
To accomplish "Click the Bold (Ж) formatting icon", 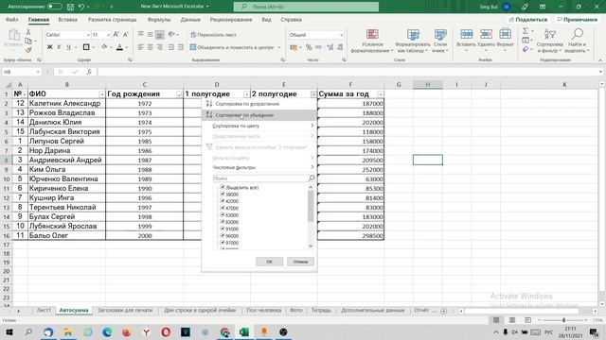I will click(49, 47).
